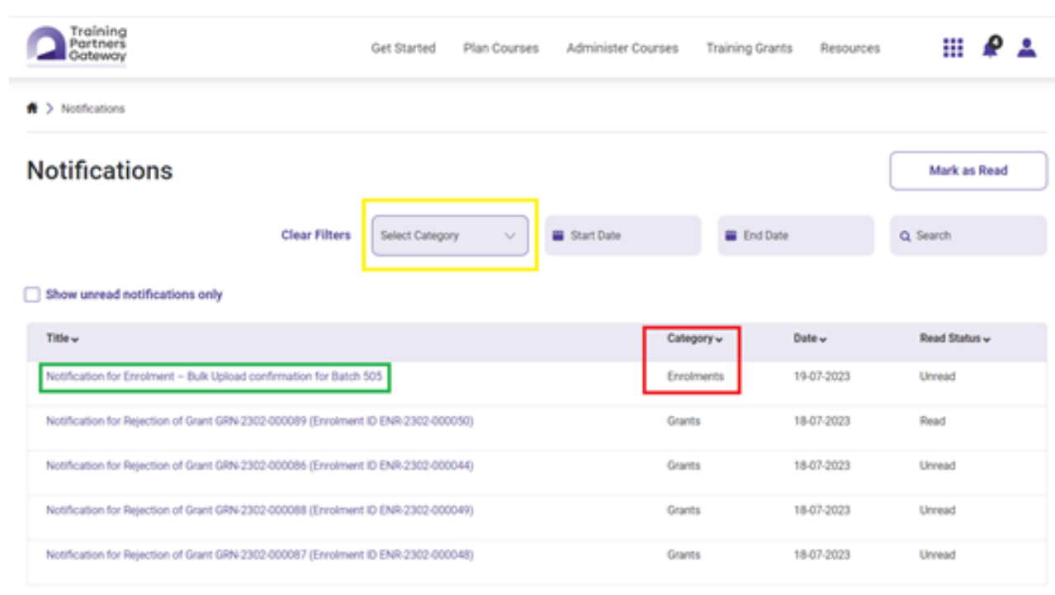
Task: Open the apps grid menu icon
Action: (x=953, y=48)
